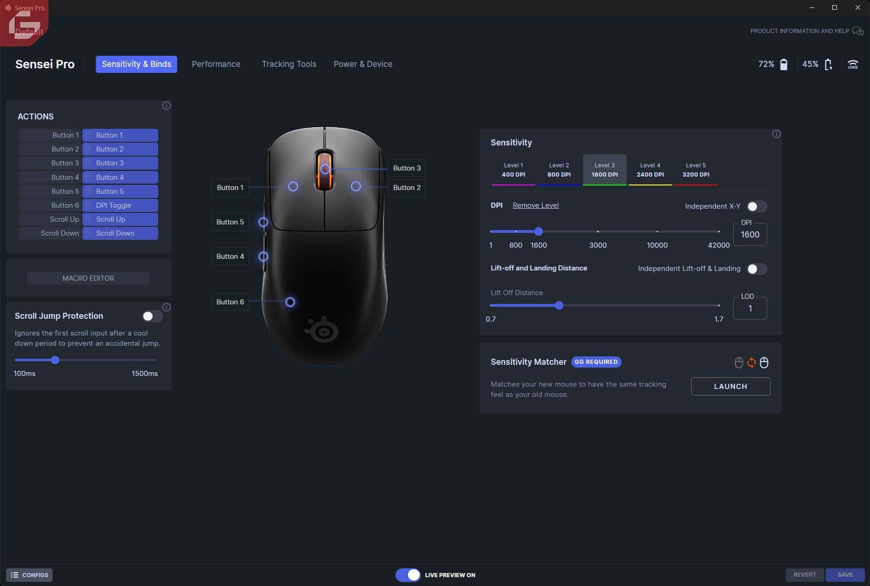Switch to Tracking Tools tab

point(289,64)
